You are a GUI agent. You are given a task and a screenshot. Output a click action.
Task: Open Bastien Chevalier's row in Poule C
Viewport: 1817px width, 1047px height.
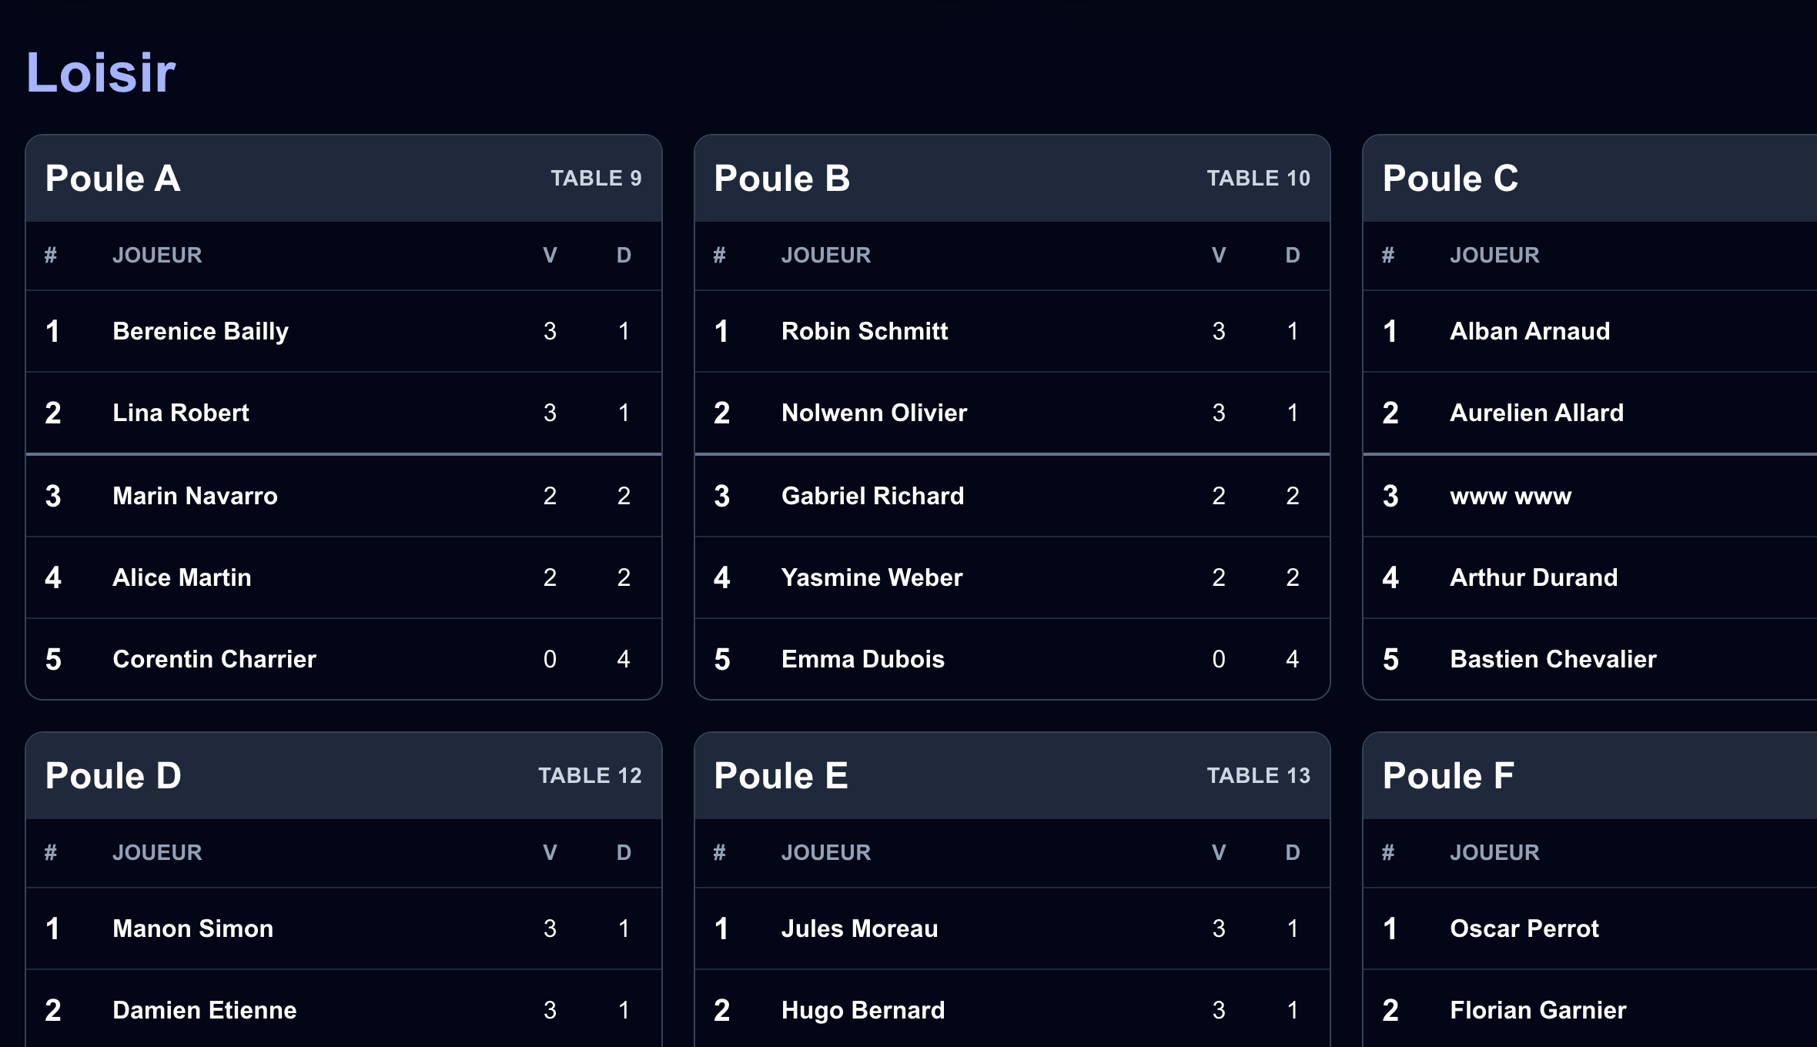click(x=1590, y=659)
